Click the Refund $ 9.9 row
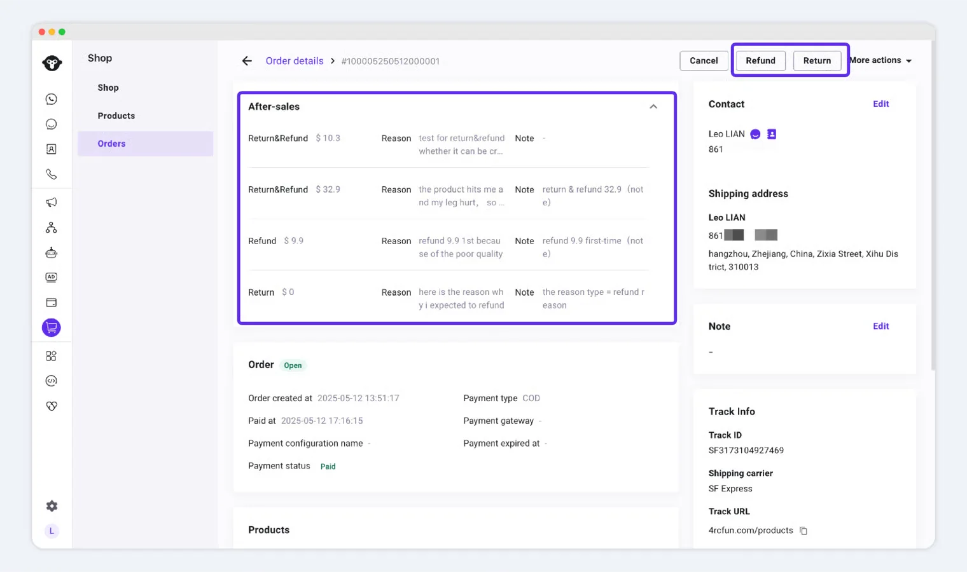 tap(449, 247)
